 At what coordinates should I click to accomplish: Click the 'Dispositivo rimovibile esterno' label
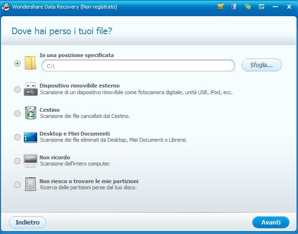point(80,86)
